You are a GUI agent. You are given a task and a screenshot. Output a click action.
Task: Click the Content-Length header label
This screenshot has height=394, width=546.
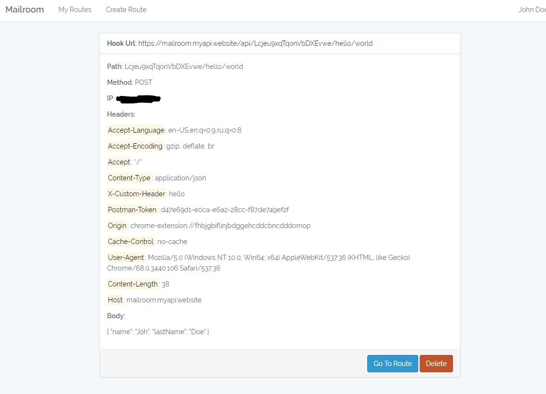(x=133, y=284)
